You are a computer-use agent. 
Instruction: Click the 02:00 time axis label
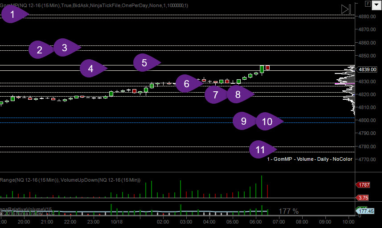(x=163, y=222)
